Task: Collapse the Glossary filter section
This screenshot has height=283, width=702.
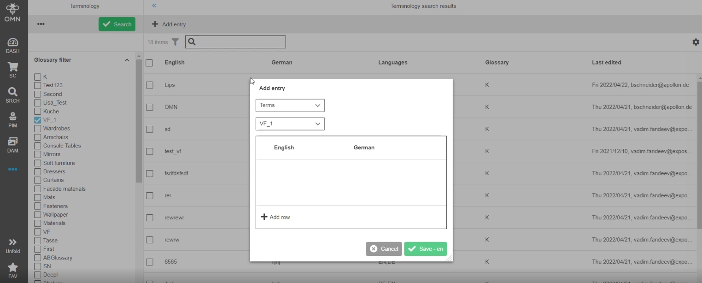Action: pos(127,60)
